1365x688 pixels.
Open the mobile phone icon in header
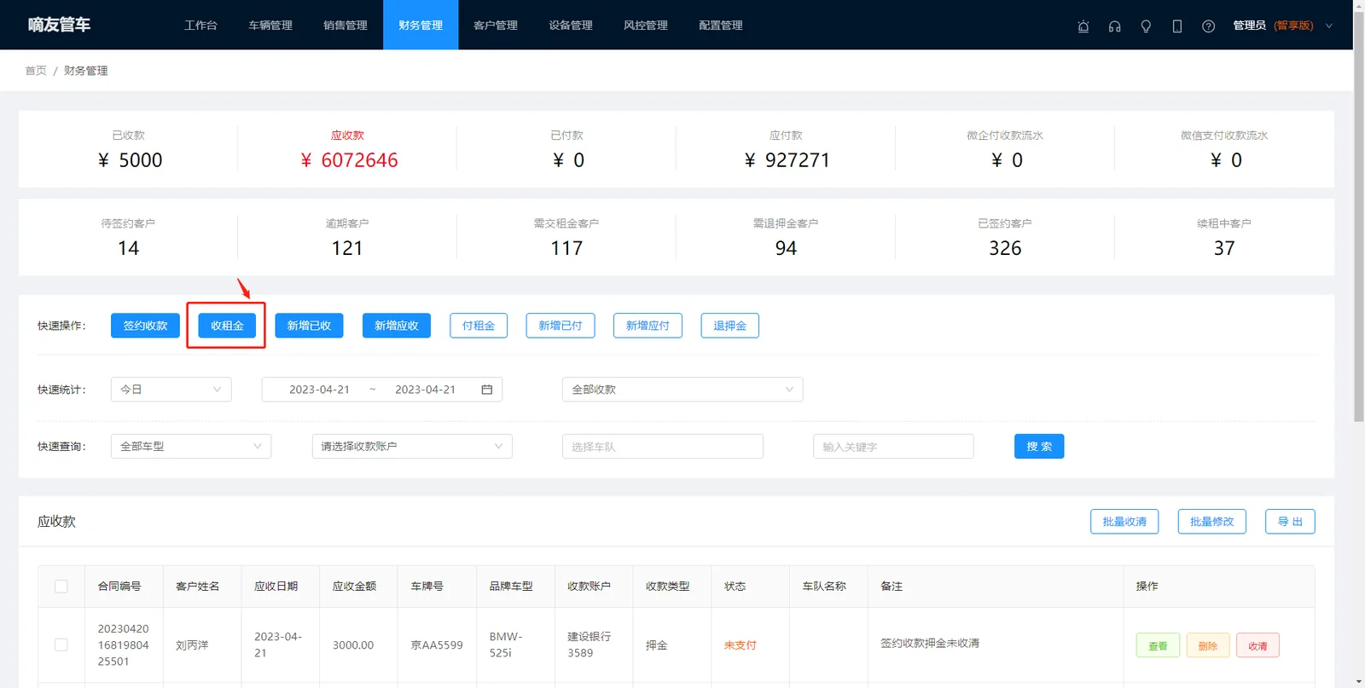coord(1177,26)
